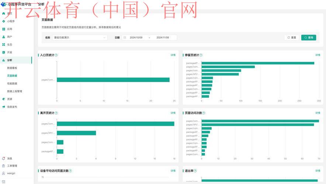Open the 首页 home icon in sidebar
Image resolution: width=326 pixels, height=184 pixels.
click(4, 14)
